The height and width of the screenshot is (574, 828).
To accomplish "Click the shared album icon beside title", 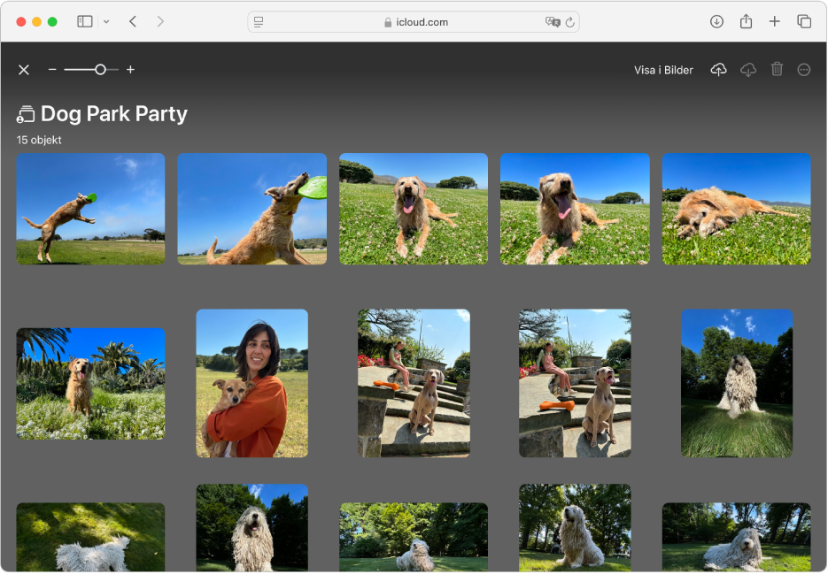I will [26, 114].
